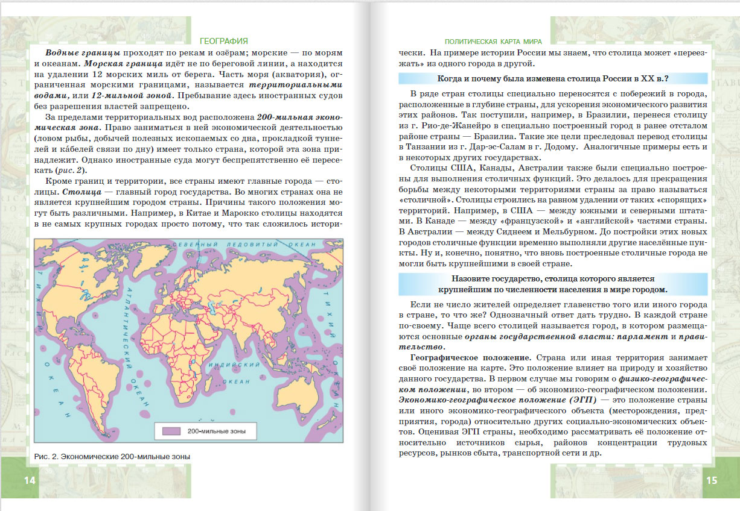740x511 pixels.
Task: Click the purple 200-мильные зоны legend swatch
Action: (x=172, y=431)
